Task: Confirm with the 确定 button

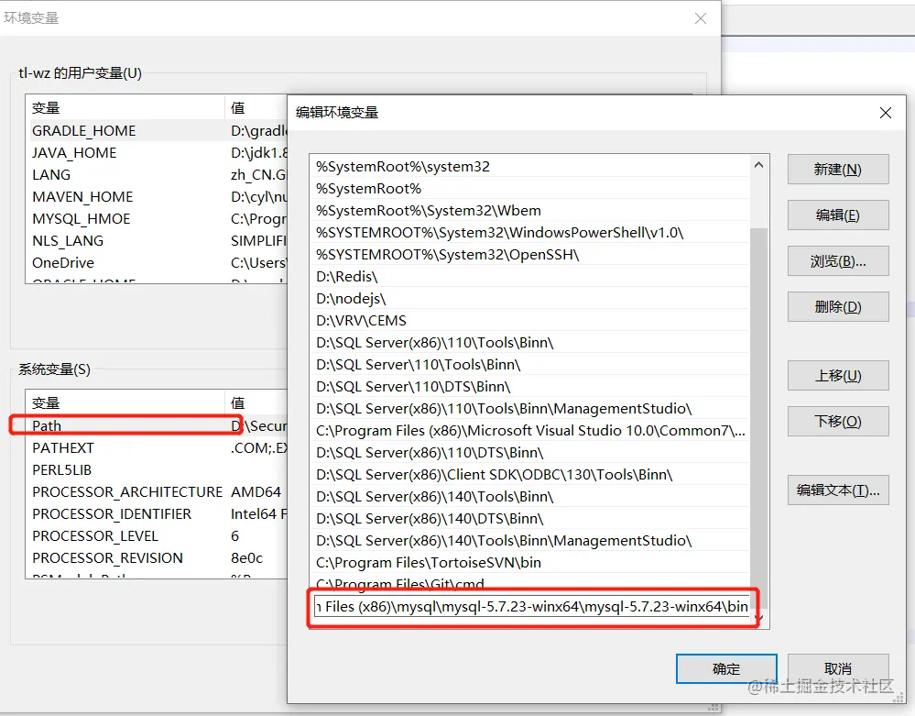Action: click(726, 668)
